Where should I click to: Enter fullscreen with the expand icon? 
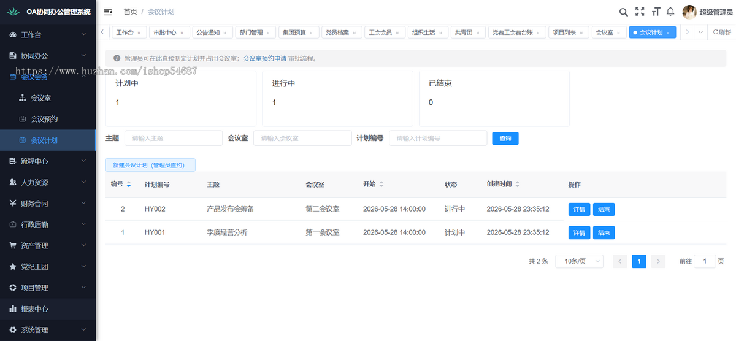640,12
